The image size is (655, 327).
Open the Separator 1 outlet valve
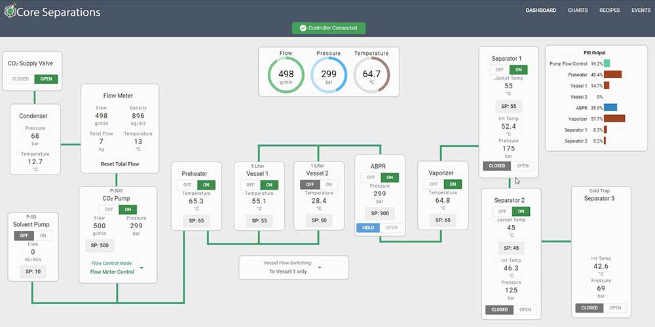[523, 165]
